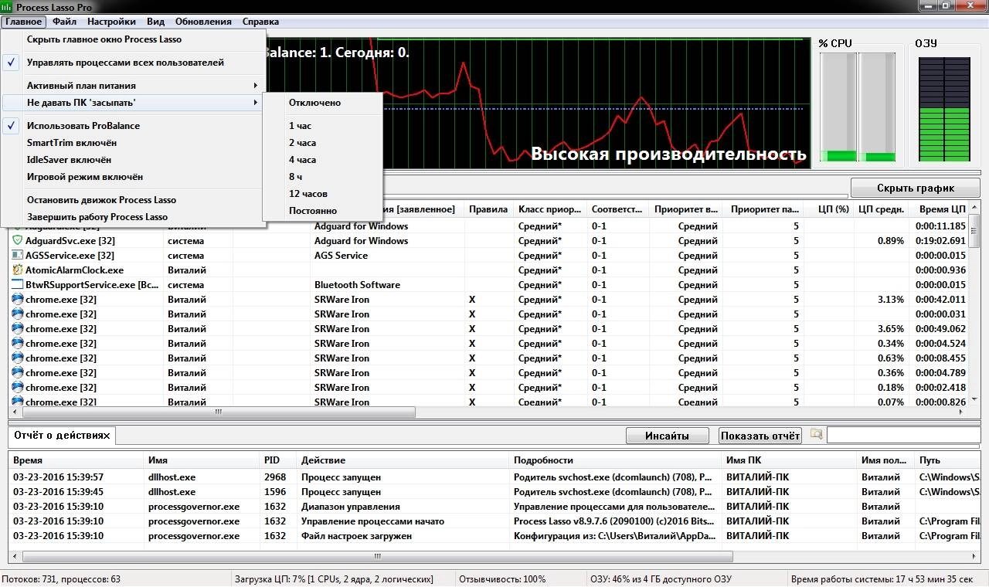Select log row Файл настроек загружен
This screenshot has width=989, height=587.
tap(494, 536)
